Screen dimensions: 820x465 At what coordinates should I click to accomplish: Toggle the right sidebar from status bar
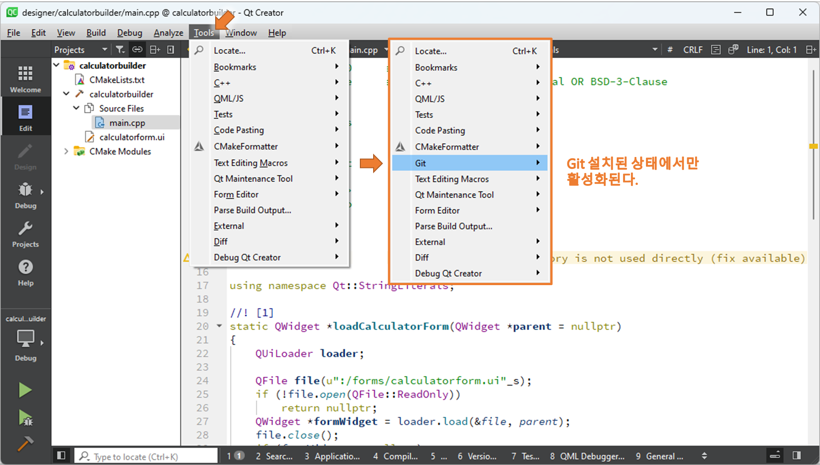(x=797, y=455)
